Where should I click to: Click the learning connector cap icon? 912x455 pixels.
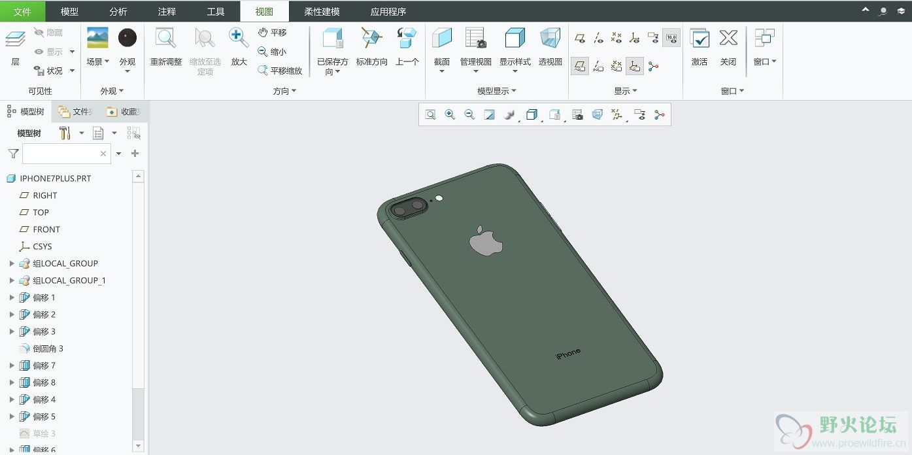pyautogui.click(x=902, y=11)
